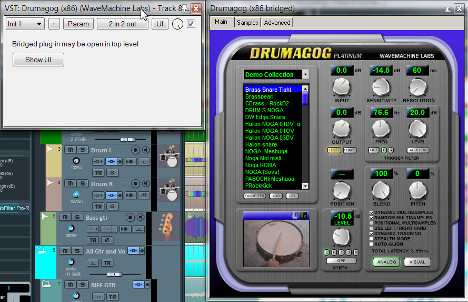The width and height of the screenshot is (468, 302).
Task: Invert phase on Drum L track
Action: point(112,173)
